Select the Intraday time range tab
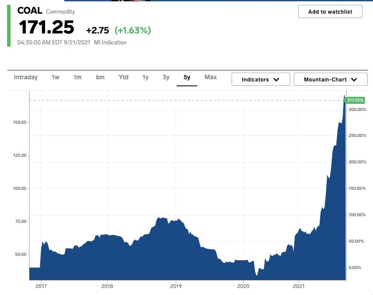Screen dimensions: 373x295 click(26, 77)
